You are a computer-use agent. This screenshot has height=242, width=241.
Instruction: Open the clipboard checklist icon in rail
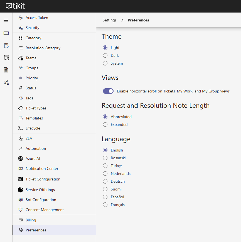[x=6, y=45]
